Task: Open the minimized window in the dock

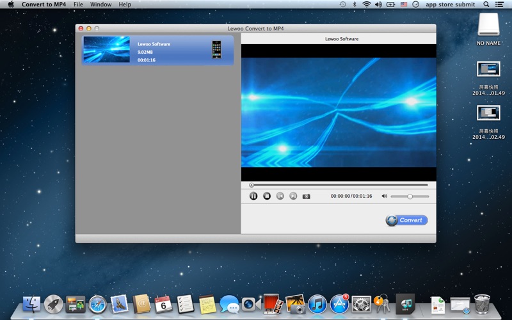Action: [460, 305]
